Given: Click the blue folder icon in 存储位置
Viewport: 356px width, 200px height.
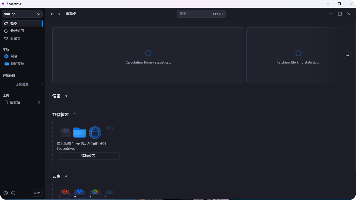Looking at the screenshot, I should [80, 133].
